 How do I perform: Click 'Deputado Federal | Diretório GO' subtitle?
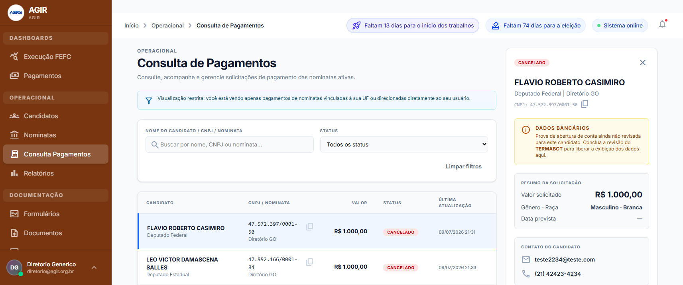(x=557, y=94)
